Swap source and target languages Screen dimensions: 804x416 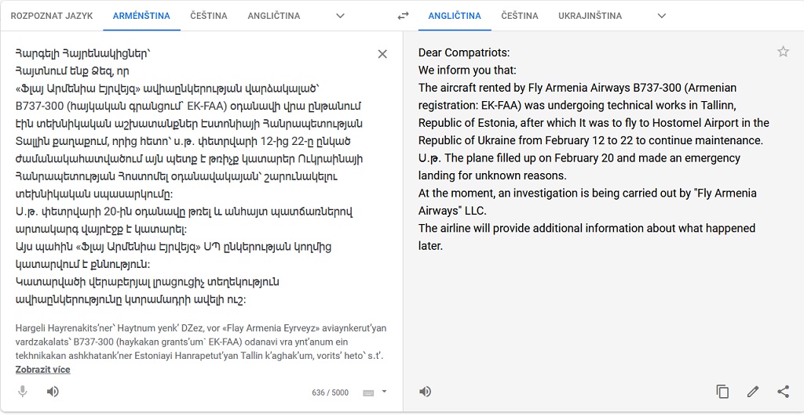pyautogui.click(x=403, y=16)
